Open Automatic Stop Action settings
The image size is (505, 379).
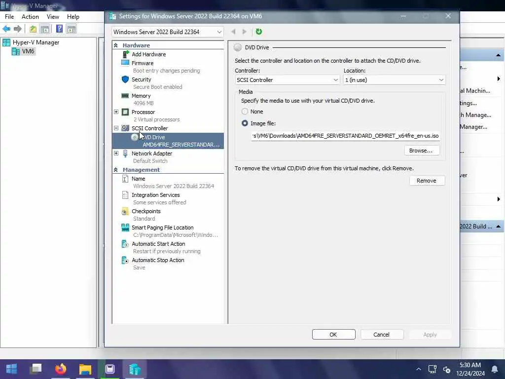point(158,260)
